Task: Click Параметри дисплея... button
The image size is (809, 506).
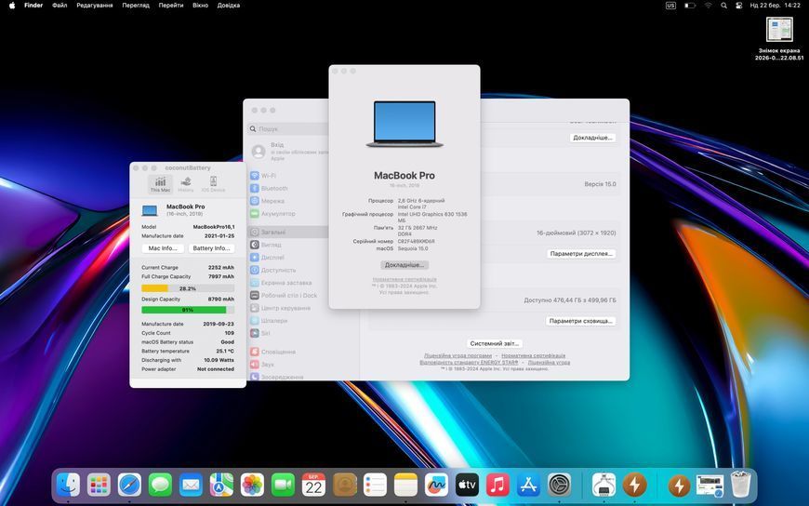Action: 581,254
